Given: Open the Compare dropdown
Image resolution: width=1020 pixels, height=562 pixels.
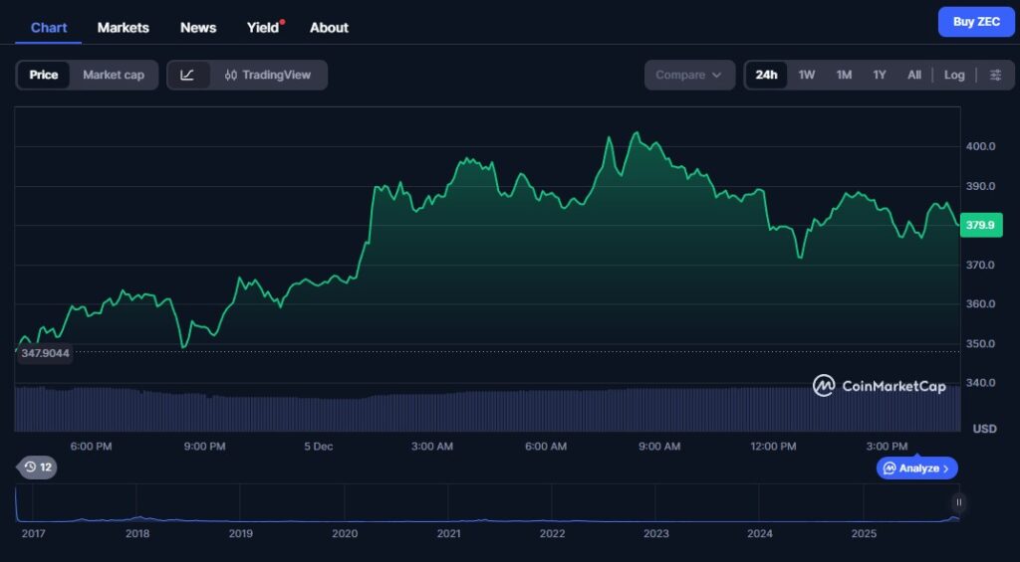Looking at the screenshot, I should (689, 75).
